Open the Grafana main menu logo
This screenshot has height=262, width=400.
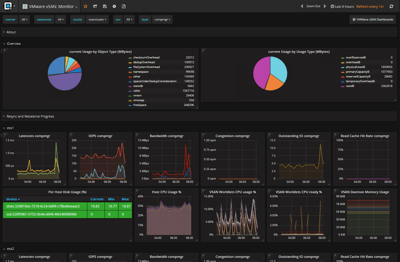(x=8, y=6)
